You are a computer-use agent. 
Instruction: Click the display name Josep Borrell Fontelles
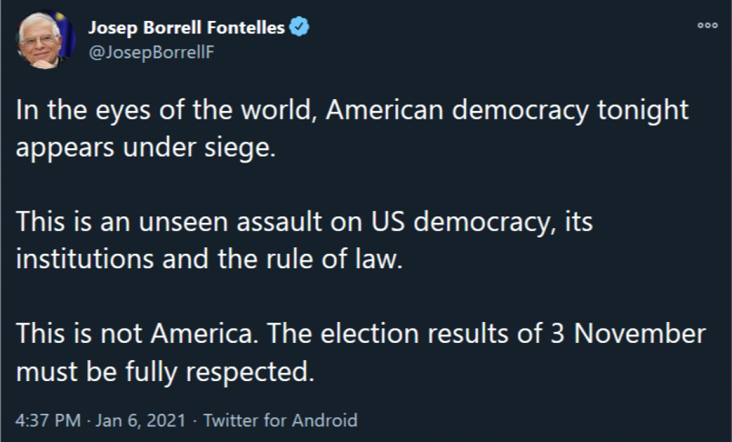[186, 28]
